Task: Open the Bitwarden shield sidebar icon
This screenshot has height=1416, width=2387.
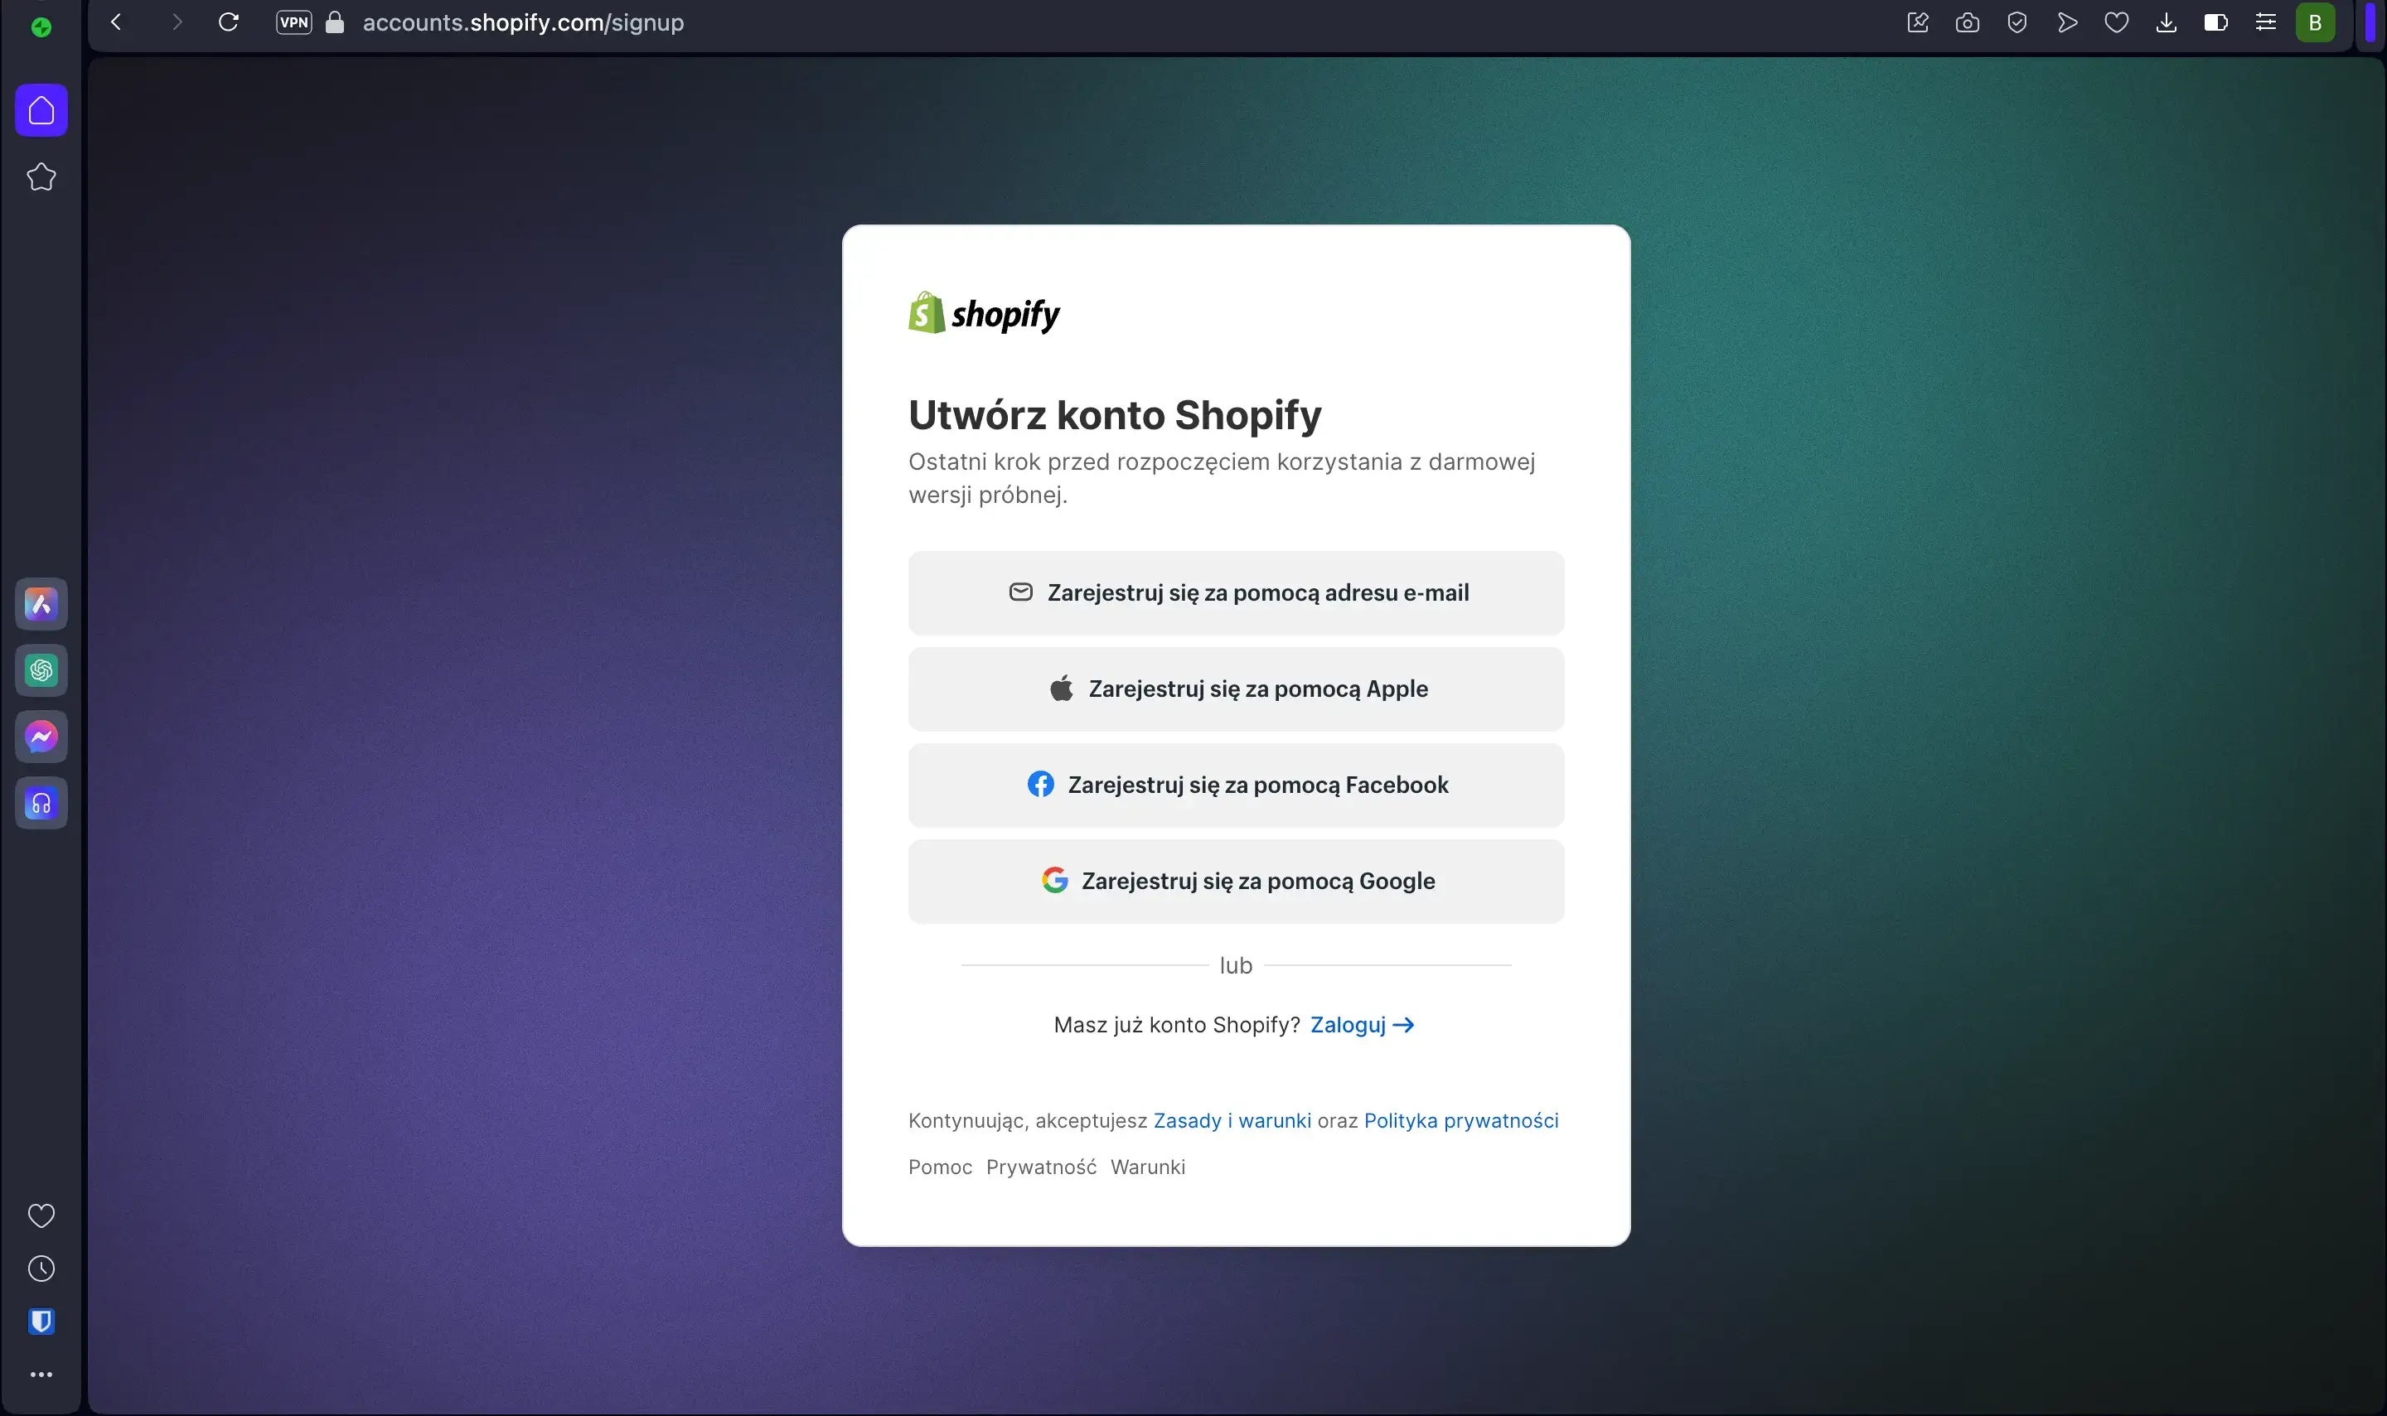Action: (x=41, y=1322)
